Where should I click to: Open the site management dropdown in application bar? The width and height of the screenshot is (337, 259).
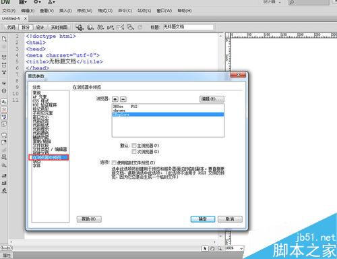pos(52,2)
